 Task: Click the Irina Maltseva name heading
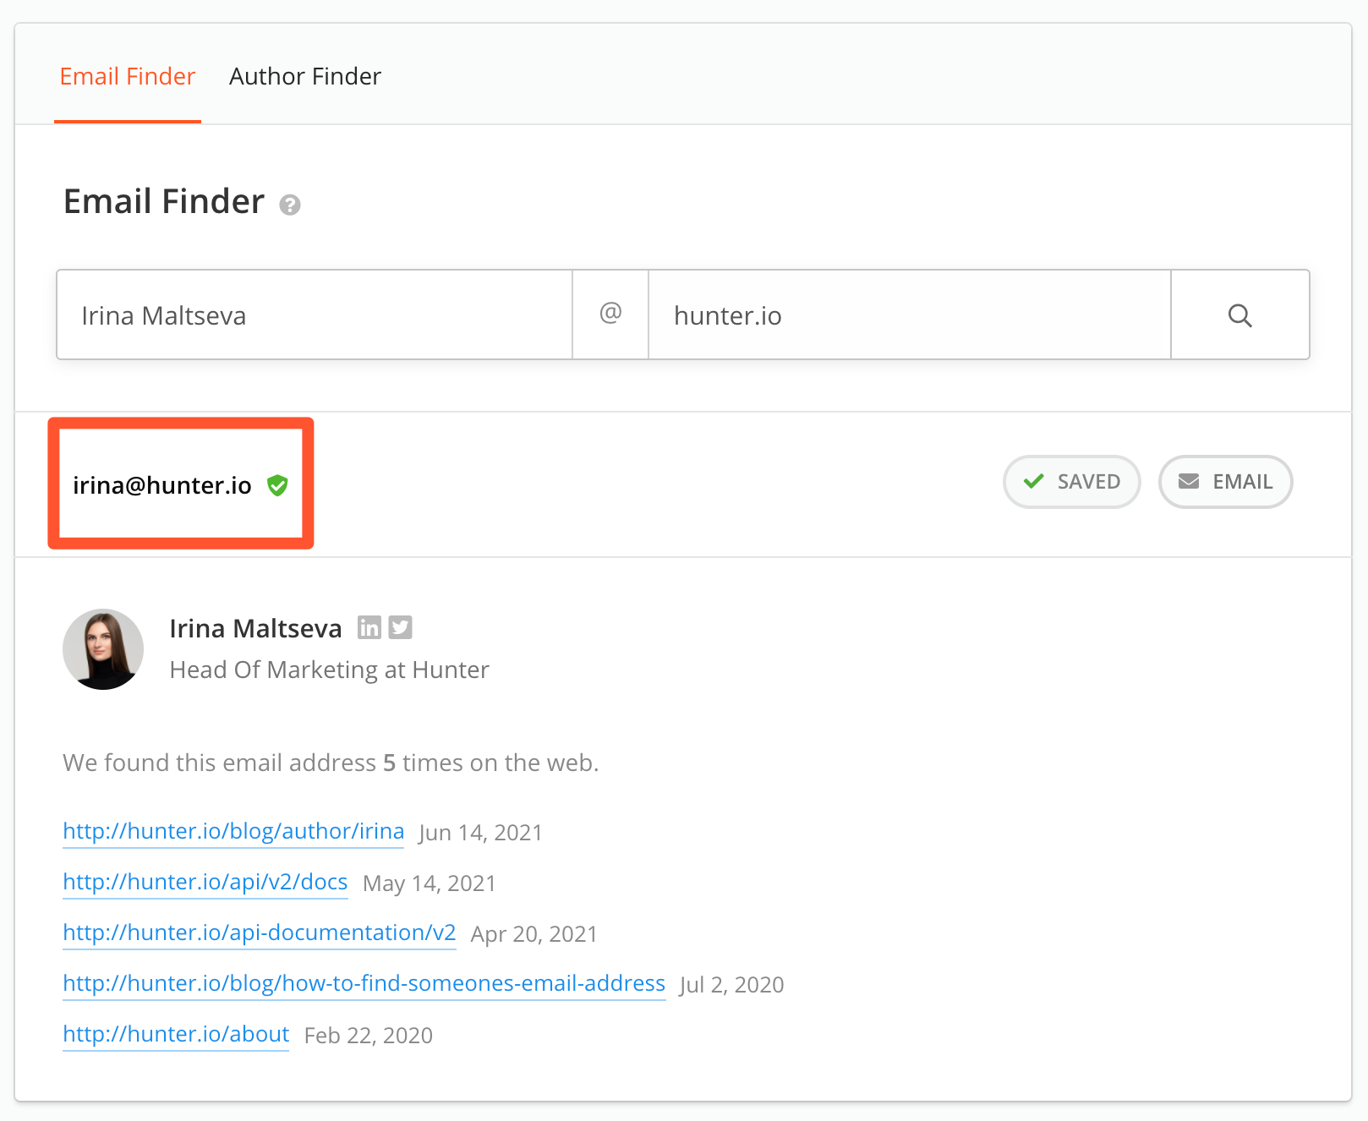coord(255,628)
